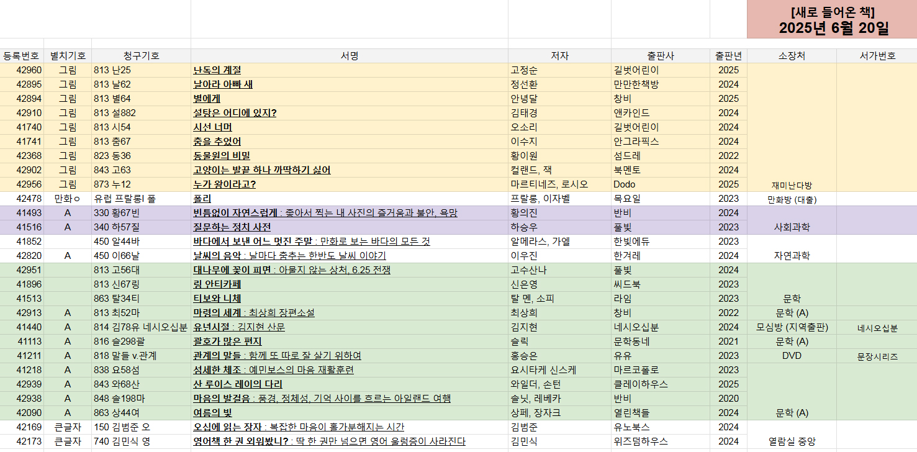Open the title link 마음의 발걸음

click(x=222, y=399)
